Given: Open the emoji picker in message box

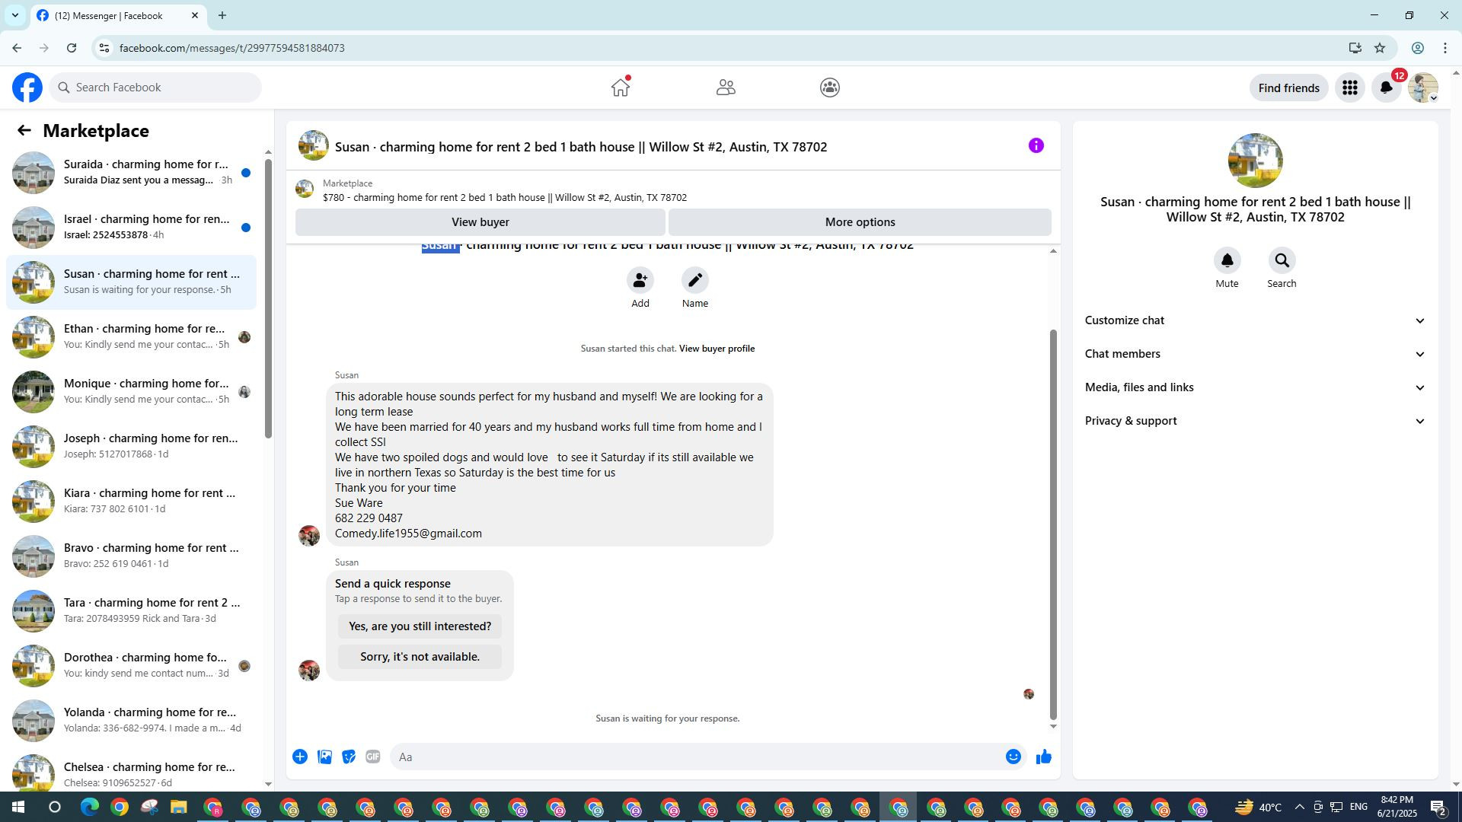Looking at the screenshot, I should point(1013,757).
